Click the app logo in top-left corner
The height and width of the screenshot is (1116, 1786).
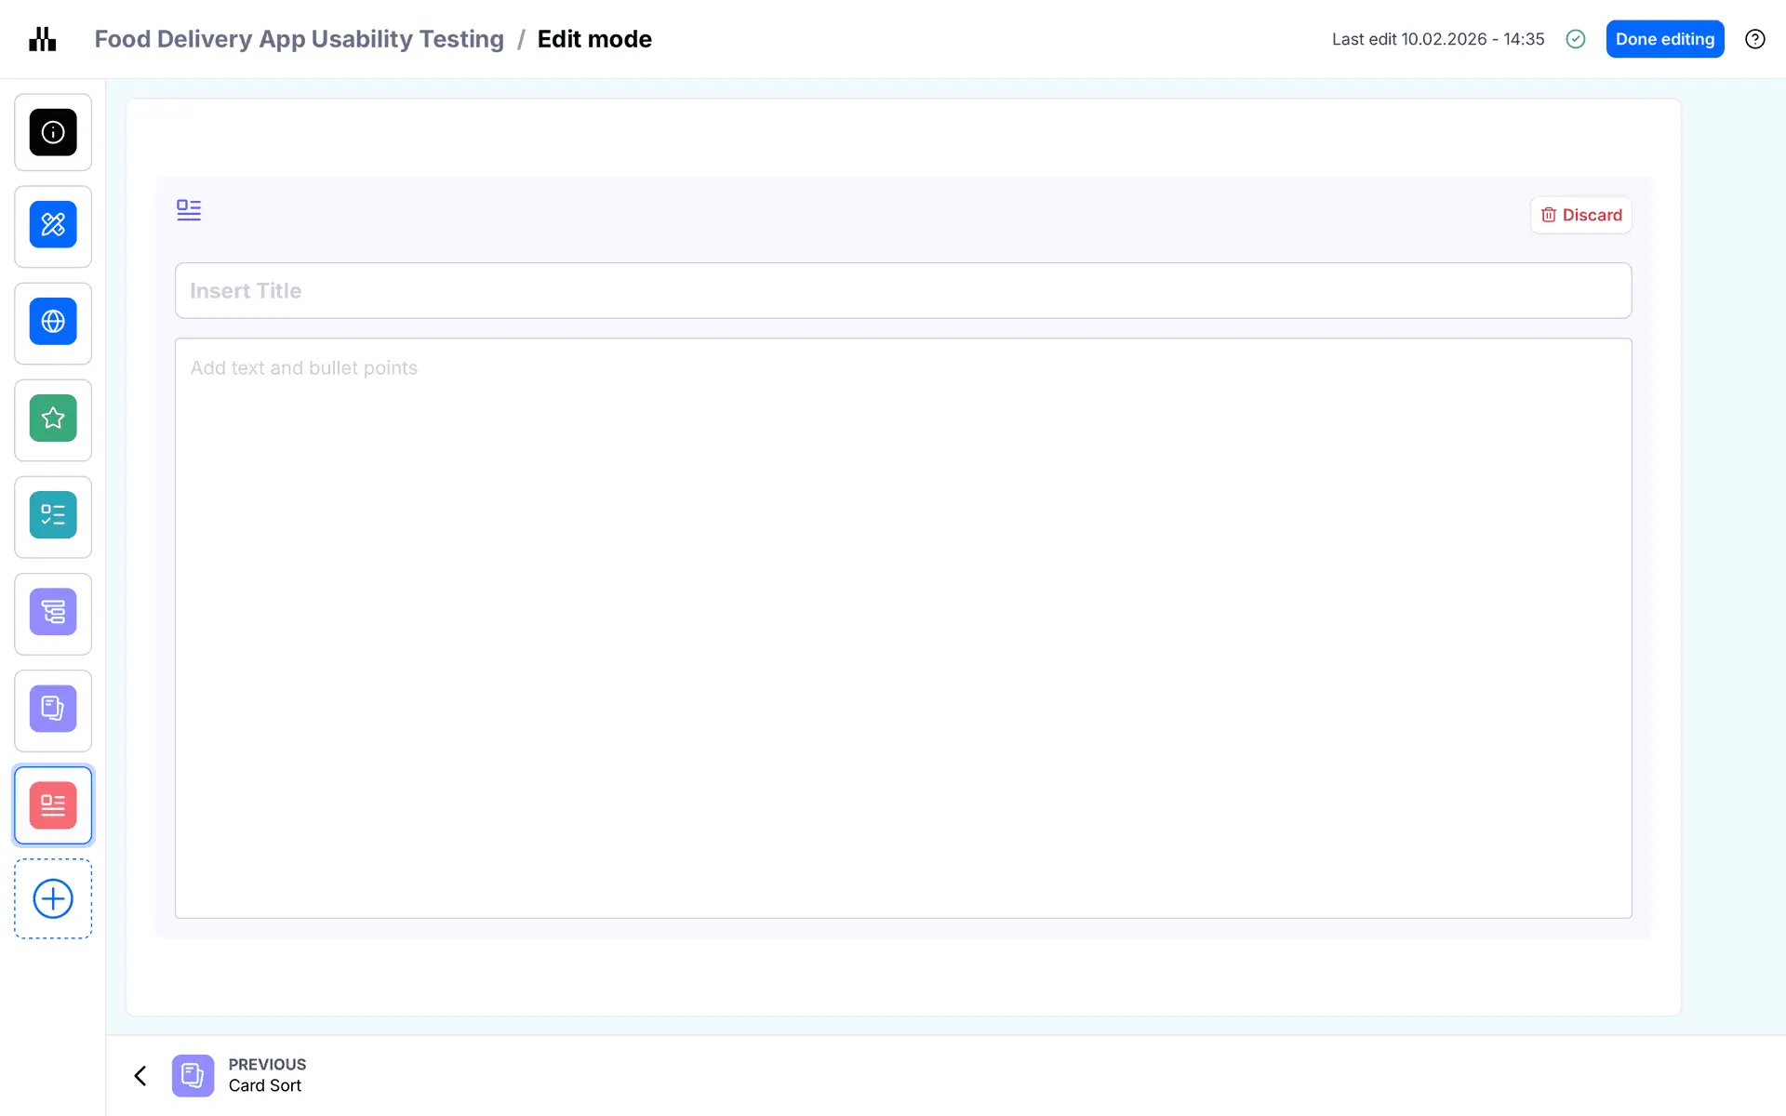tap(43, 39)
